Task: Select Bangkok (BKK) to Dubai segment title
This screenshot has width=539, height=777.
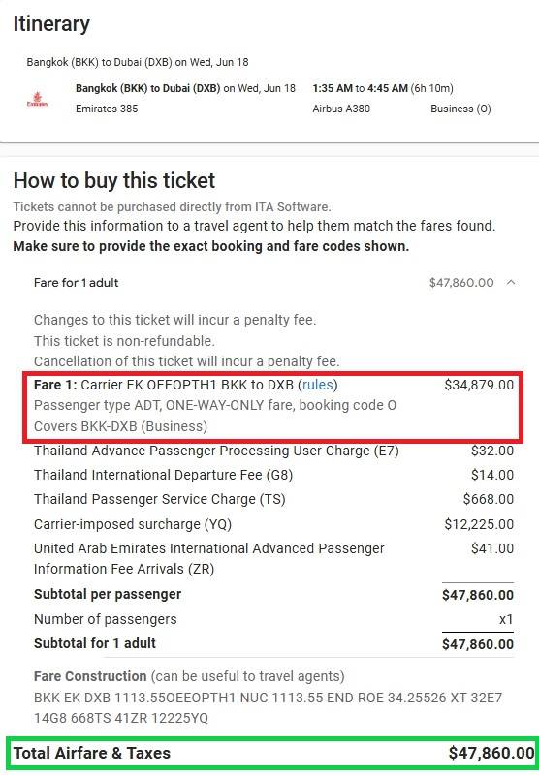Action: 147,88
